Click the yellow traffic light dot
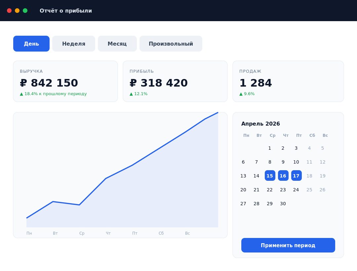 coord(17,11)
